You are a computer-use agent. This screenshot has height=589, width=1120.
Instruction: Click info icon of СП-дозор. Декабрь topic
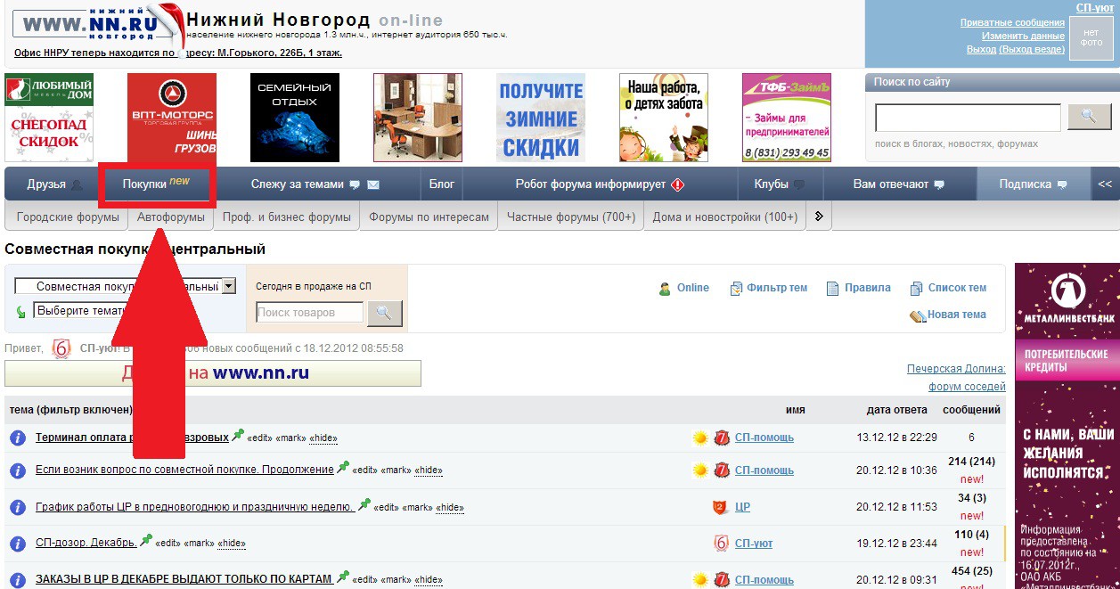click(x=17, y=543)
